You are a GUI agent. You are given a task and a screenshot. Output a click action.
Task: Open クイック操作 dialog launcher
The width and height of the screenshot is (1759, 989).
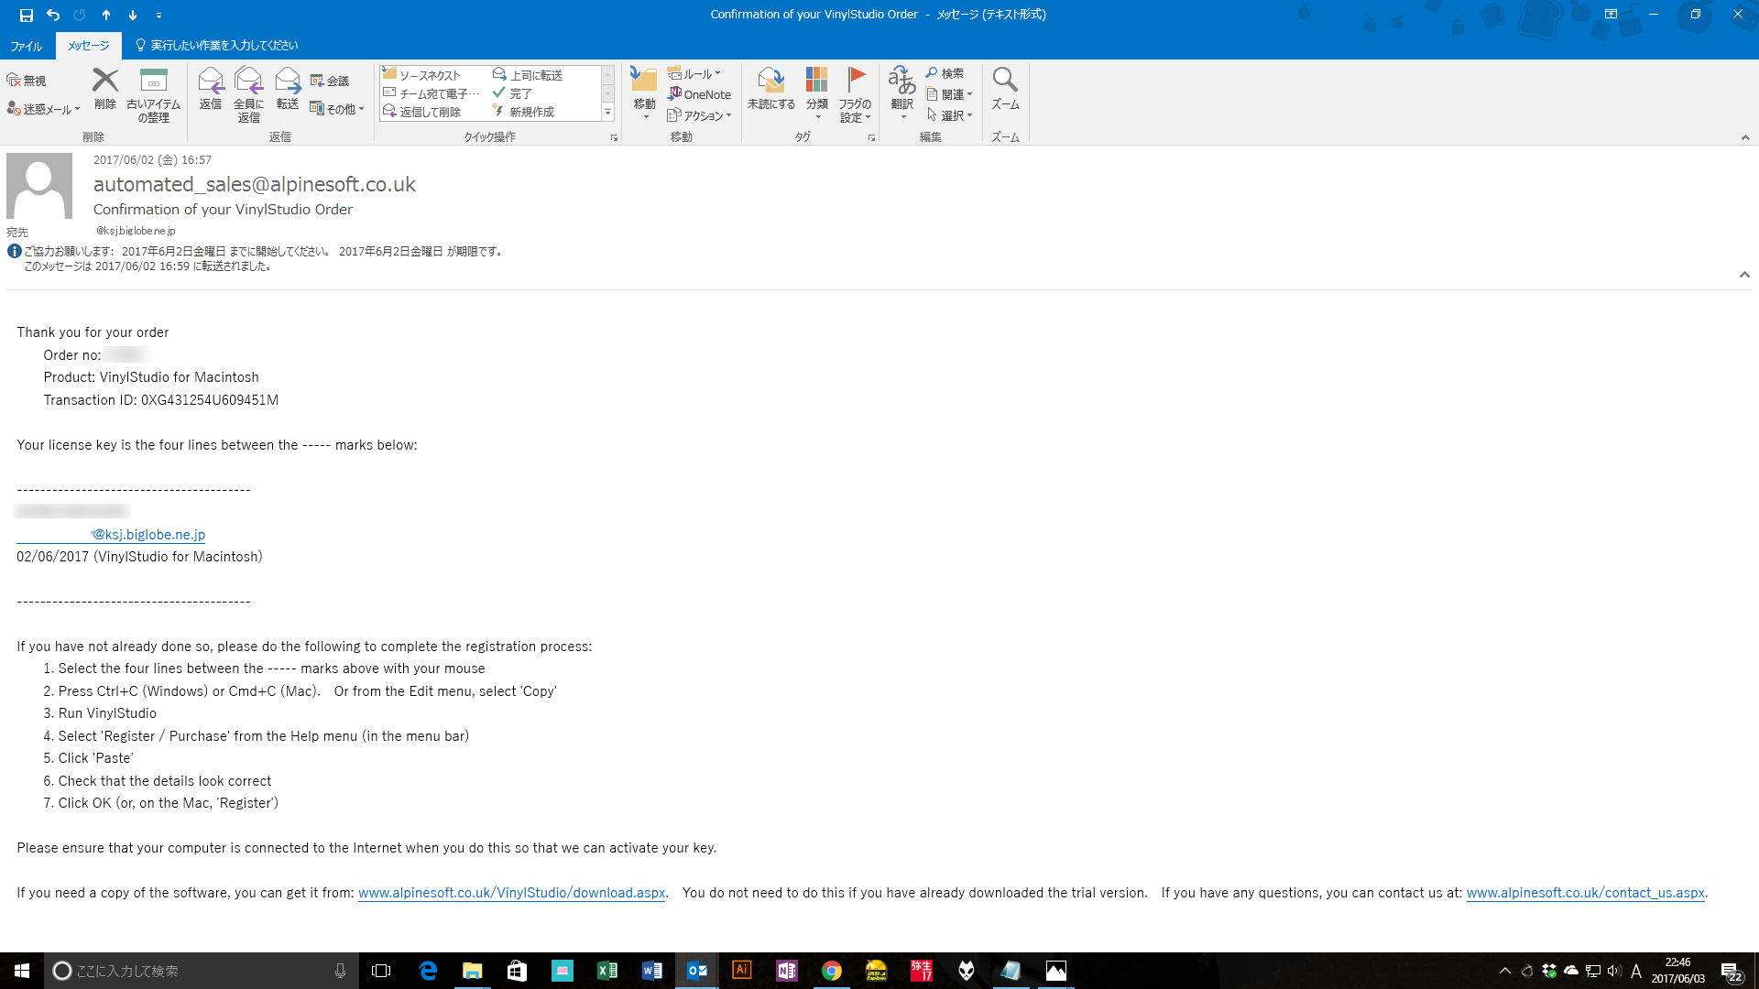614,137
